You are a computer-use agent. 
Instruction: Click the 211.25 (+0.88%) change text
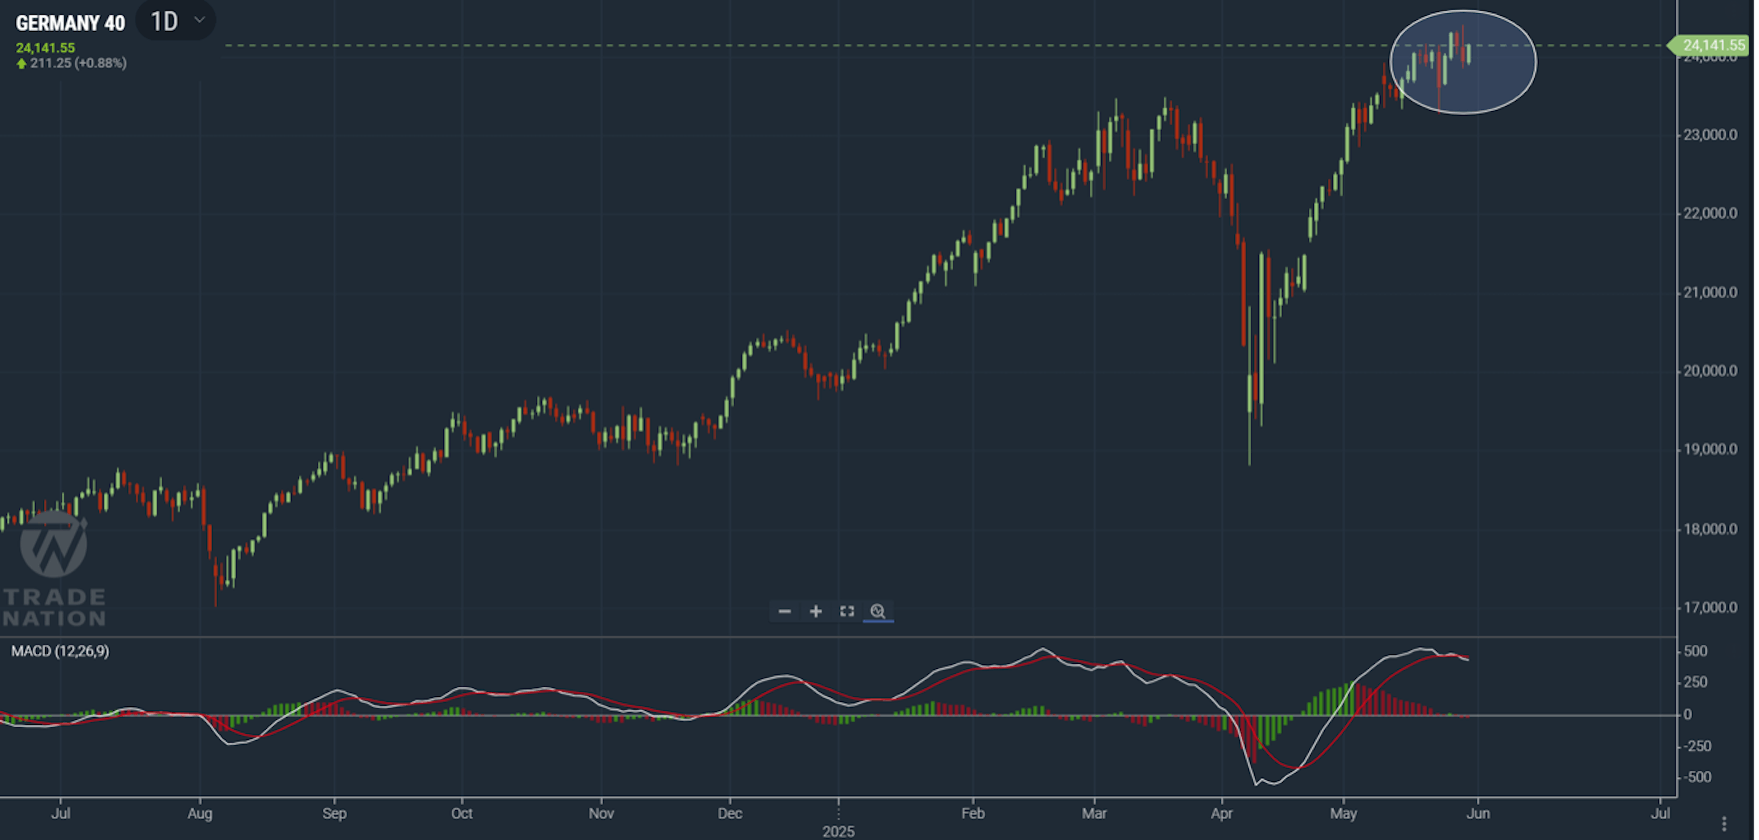[78, 64]
